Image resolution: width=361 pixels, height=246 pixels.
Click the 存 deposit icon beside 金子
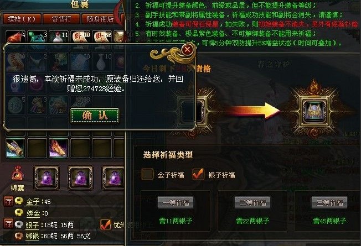[x=8, y=201]
